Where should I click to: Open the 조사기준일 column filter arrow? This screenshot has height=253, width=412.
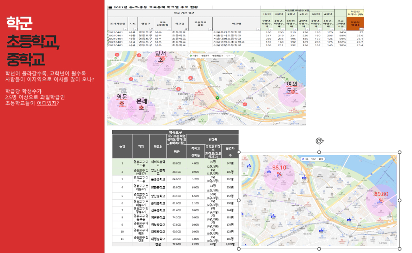tap(125, 29)
